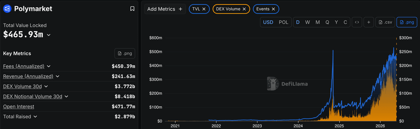
Task: Remove the DEX Volume metric chip
Action: [x=244, y=9]
